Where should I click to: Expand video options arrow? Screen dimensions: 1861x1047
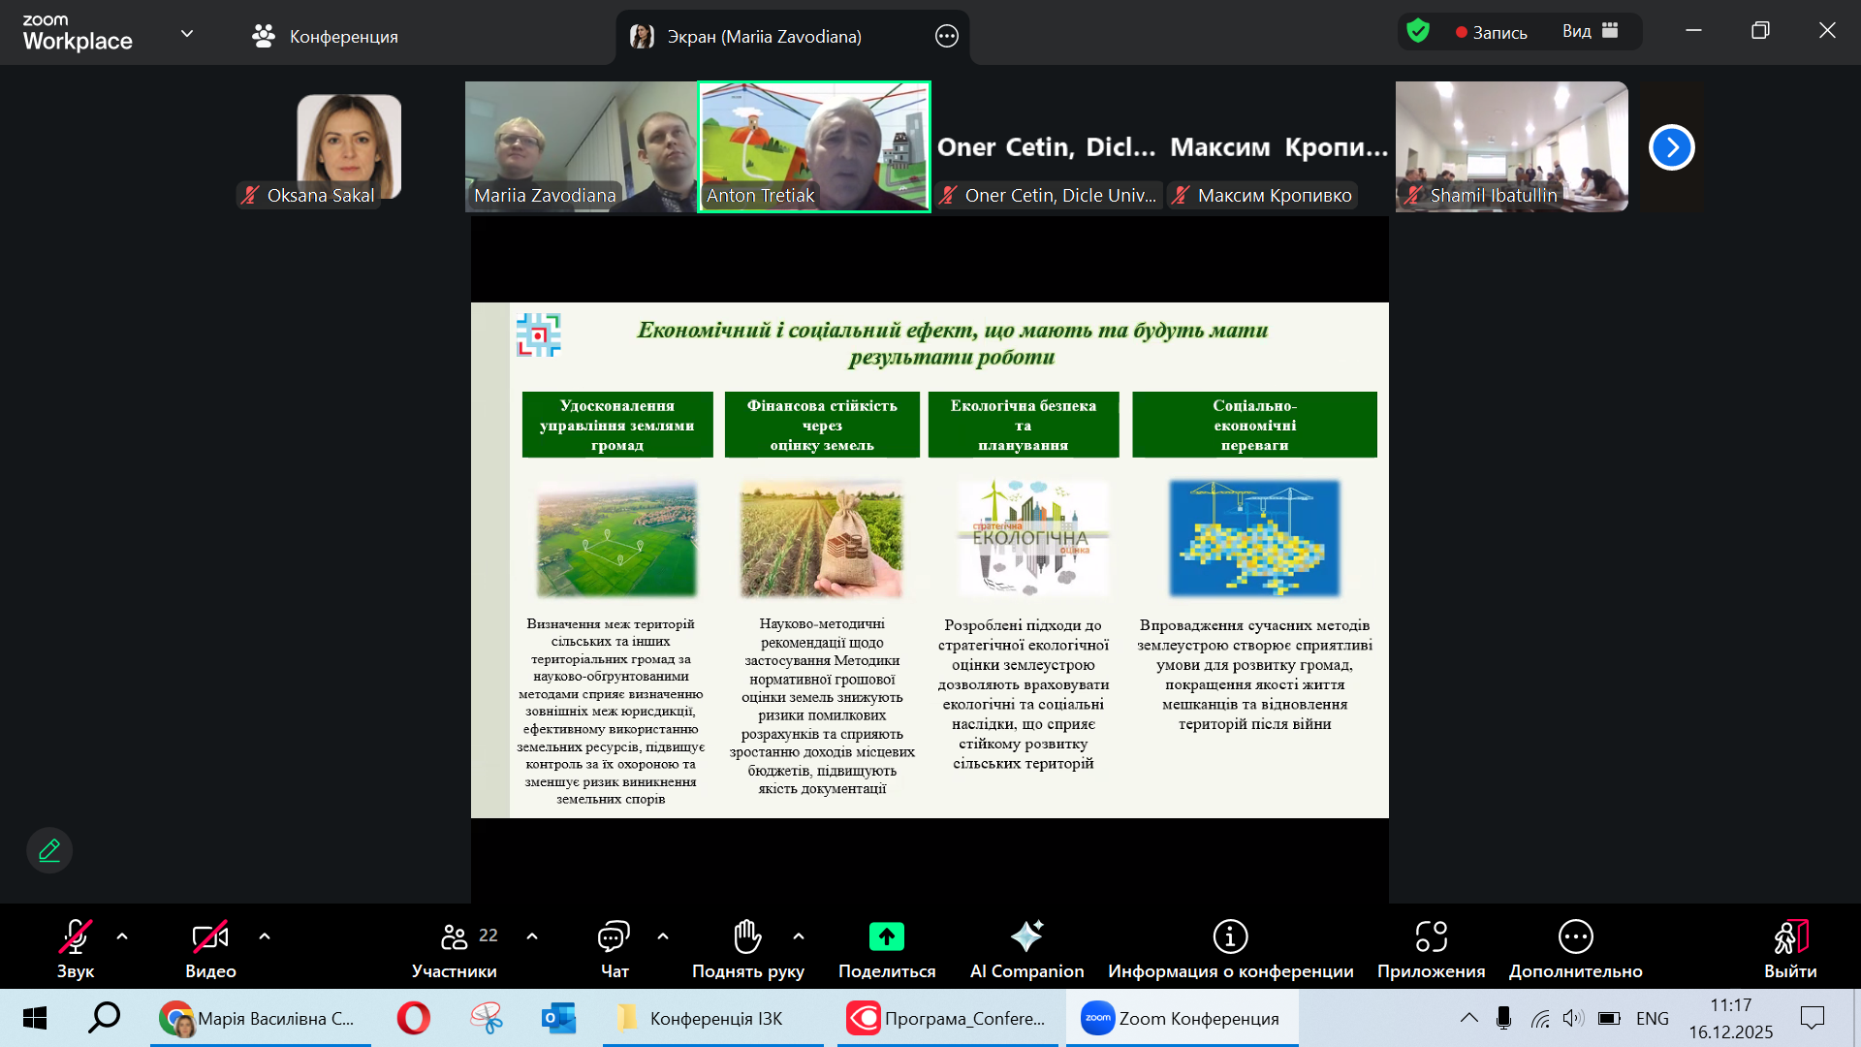tap(265, 936)
